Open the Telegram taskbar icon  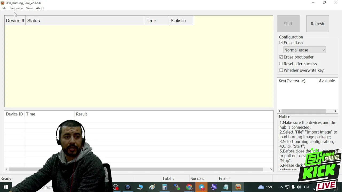(201, 187)
